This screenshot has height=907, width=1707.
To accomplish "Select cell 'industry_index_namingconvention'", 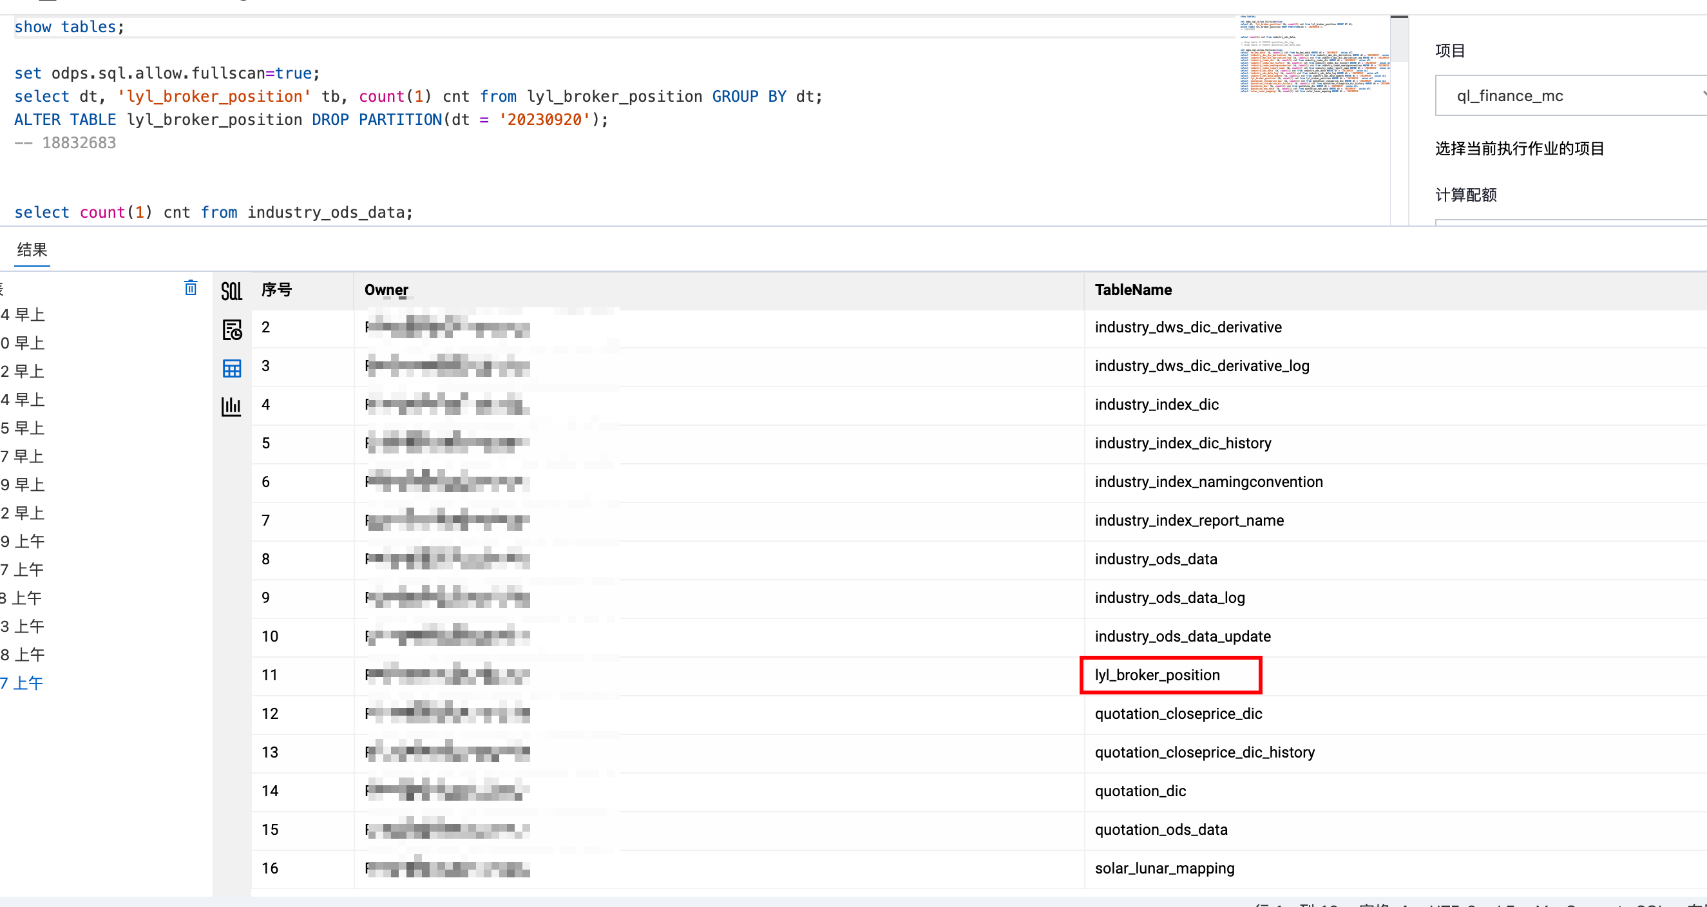I will click(x=1208, y=482).
